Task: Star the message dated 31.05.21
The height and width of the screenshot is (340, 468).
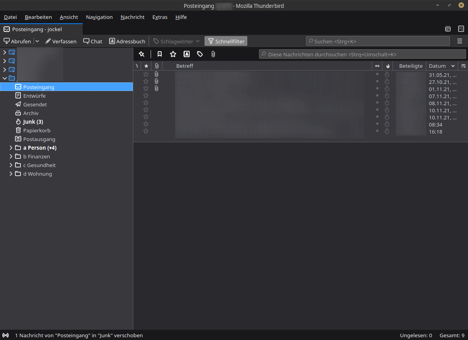Action: pos(146,74)
